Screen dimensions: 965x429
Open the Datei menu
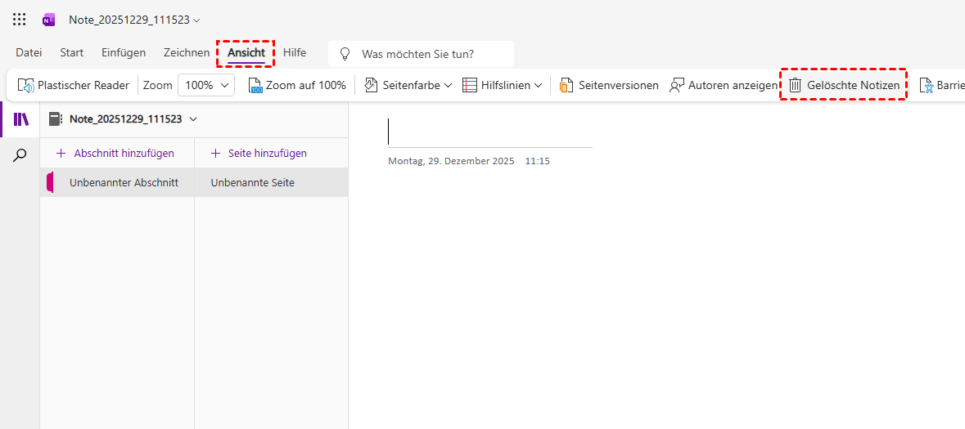point(29,52)
